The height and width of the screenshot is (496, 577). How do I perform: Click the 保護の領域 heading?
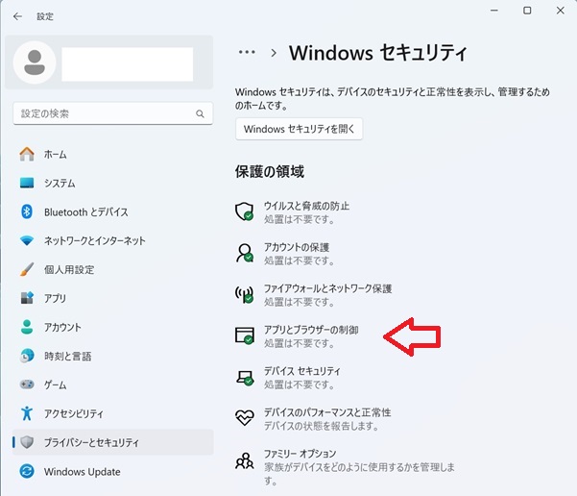tap(270, 172)
